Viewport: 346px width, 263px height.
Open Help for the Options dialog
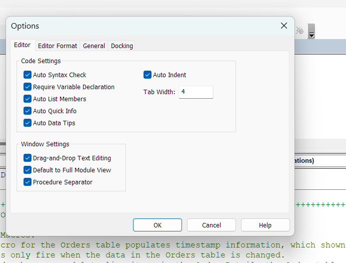pos(265,225)
